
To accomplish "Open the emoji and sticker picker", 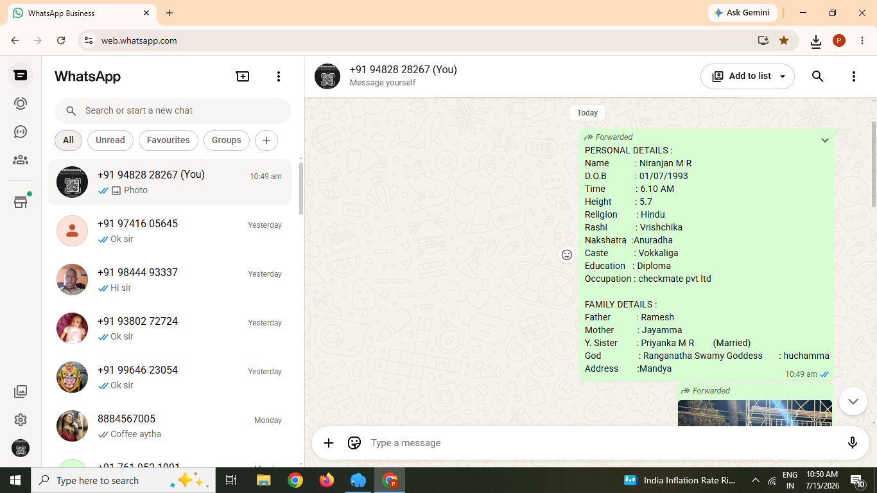I will click(x=354, y=443).
